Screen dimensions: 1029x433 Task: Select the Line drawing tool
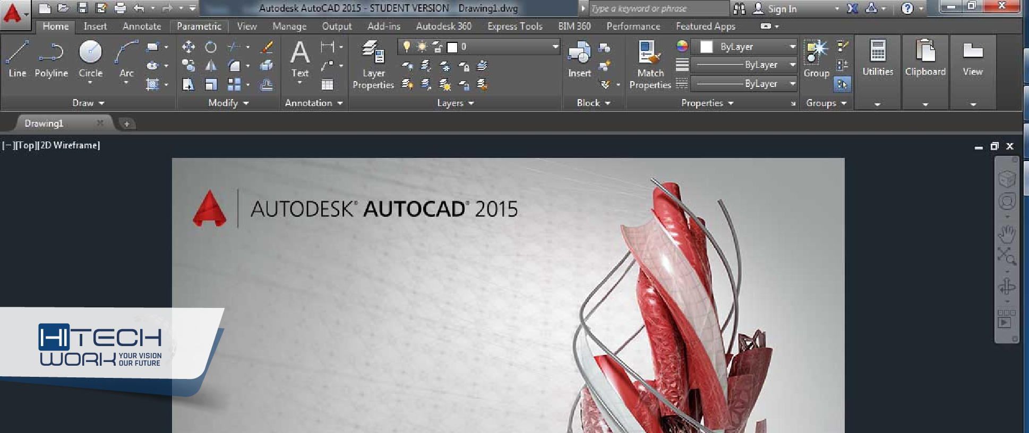pos(17,59)
